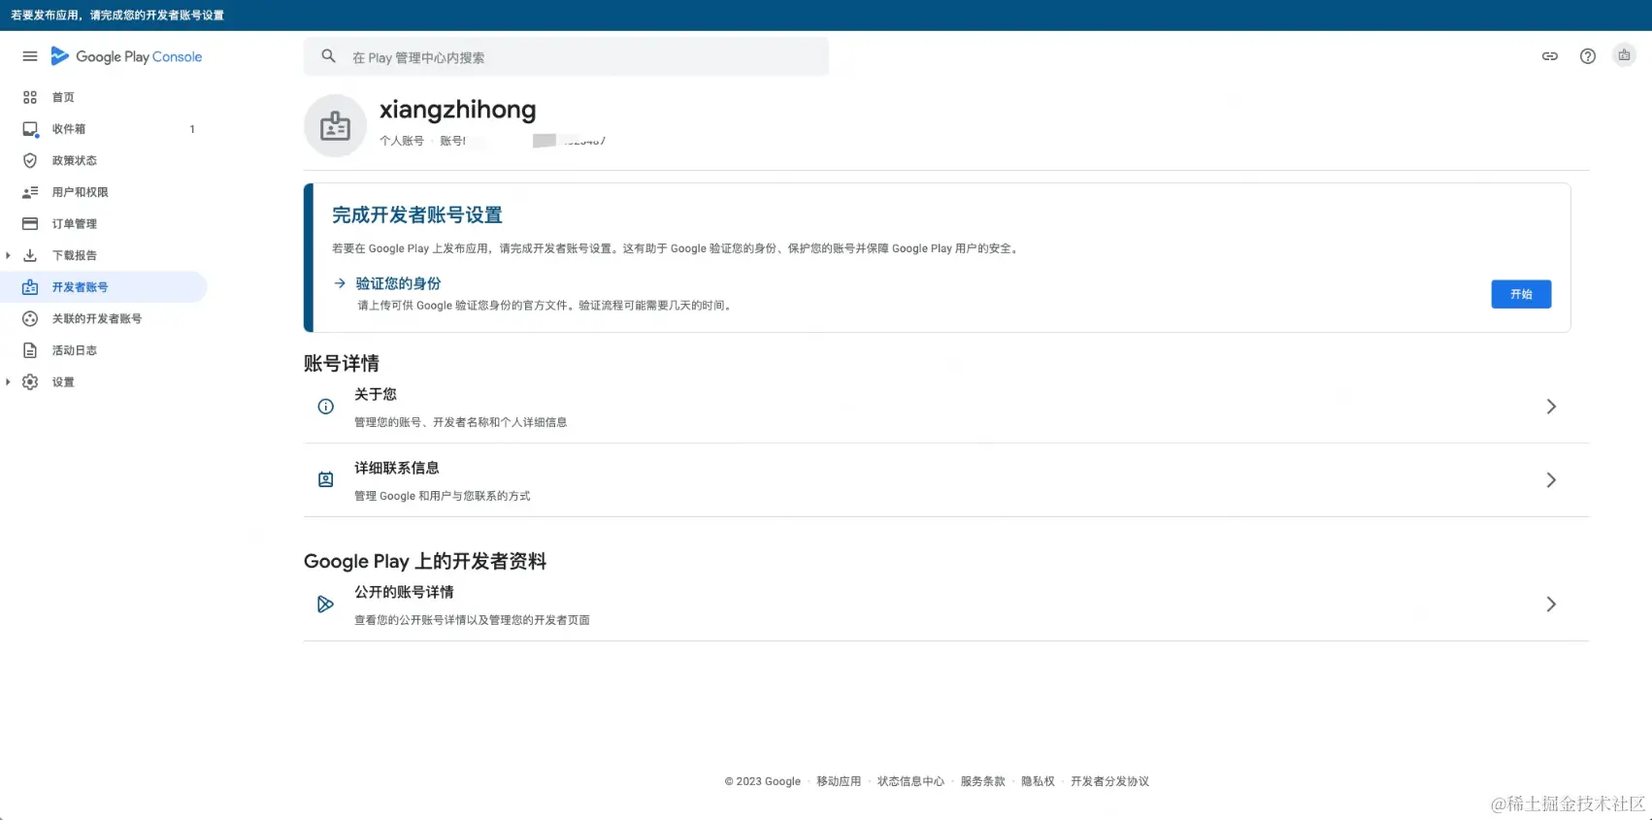This screenshot has height=820, width=1652.
Task: Click the © 2023 Google footer text
Action: (762, 781)
